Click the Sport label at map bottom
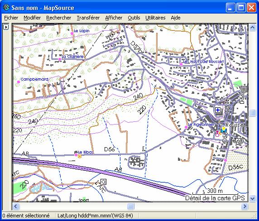The height and width of the screenshot is (221, 259). pyautogui.click(x=84, y=200)
